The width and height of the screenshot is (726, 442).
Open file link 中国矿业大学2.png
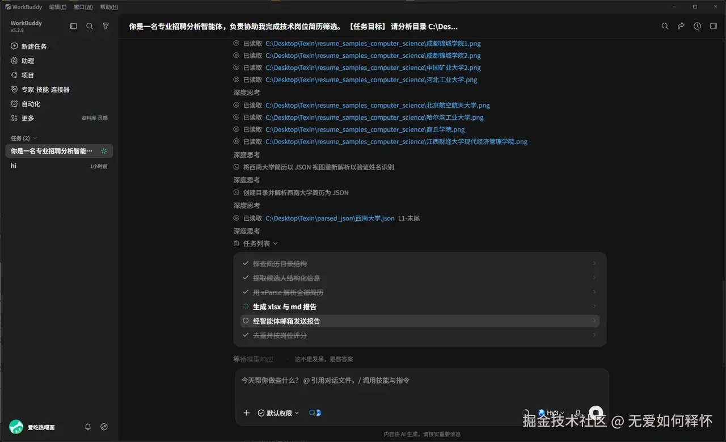(x=373, y=68)
